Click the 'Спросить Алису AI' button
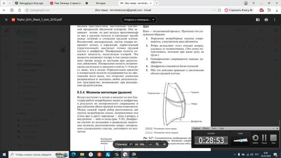The height and width of the screenshot is (158, 281). 239,10
